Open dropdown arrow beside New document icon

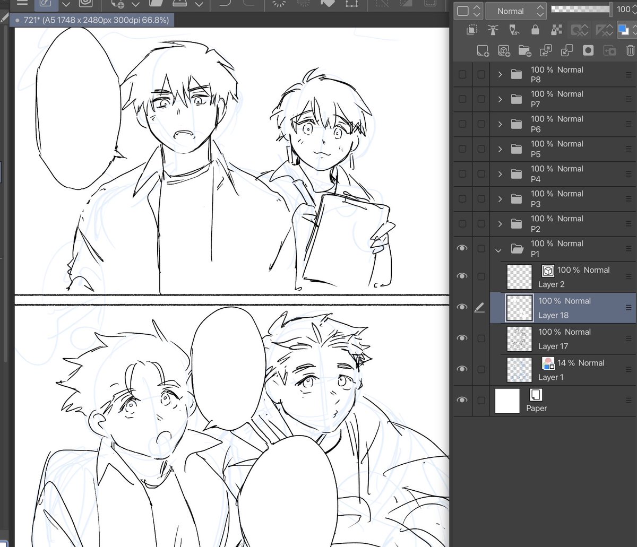(x=136, y=4)
